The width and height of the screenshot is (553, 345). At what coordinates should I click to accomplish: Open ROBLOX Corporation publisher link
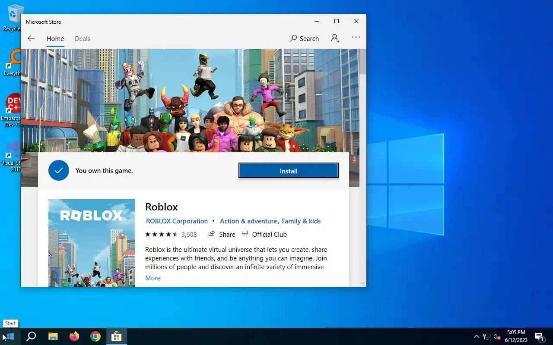pyautogui.click(x=177, y=221)
